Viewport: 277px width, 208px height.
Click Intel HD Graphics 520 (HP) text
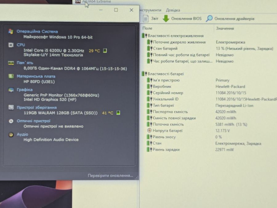point(50,100)
